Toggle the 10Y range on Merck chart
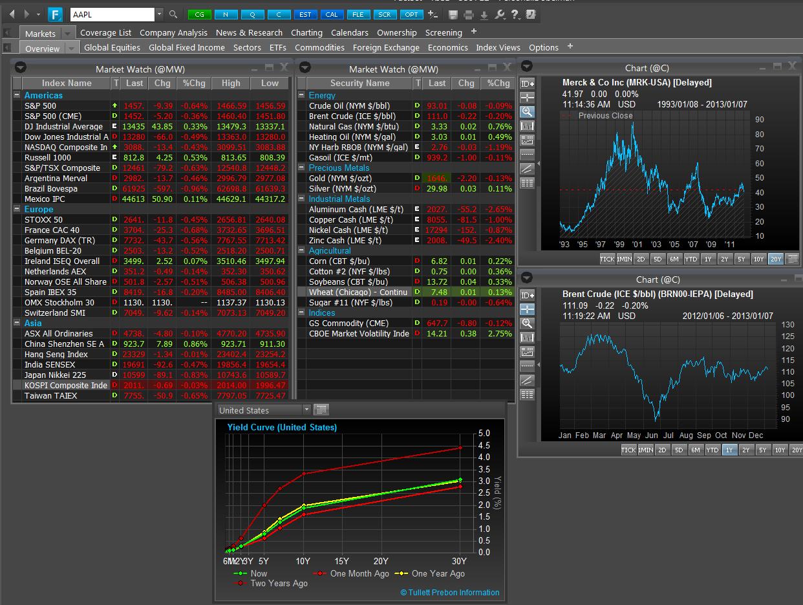This screenshot has width=803, height=605. (758, 259)
